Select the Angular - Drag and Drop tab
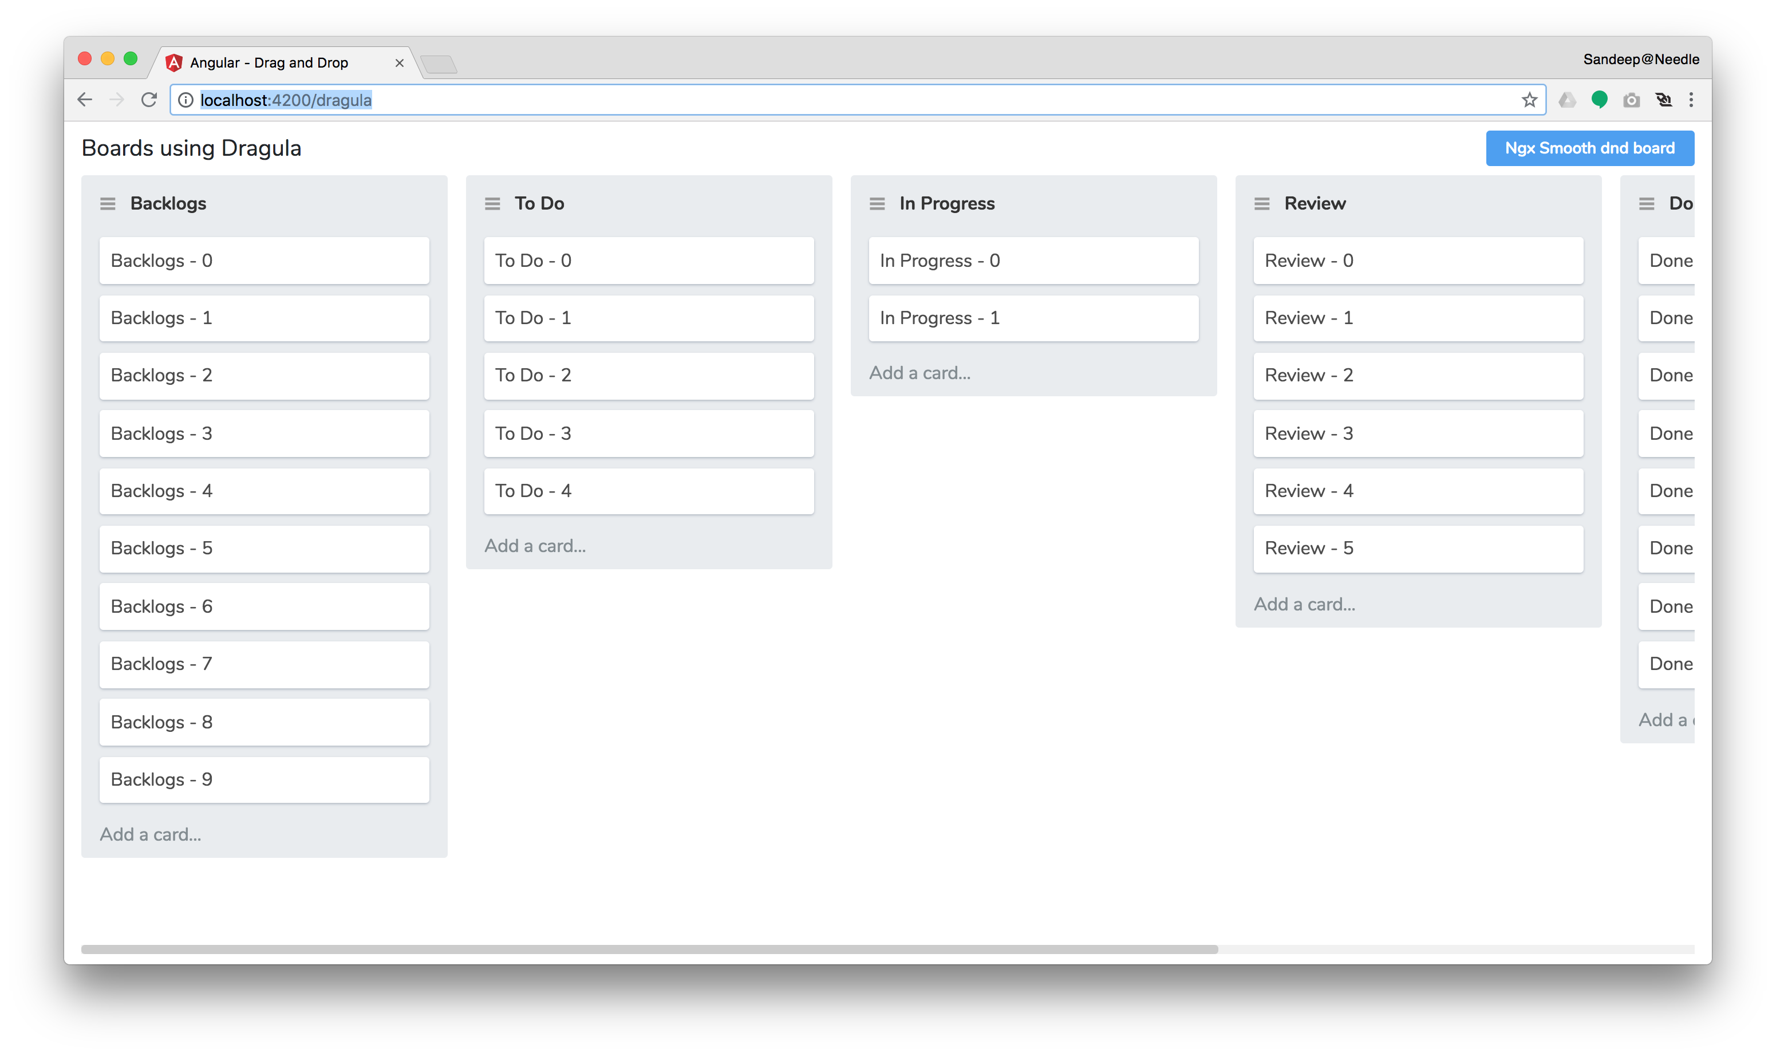Image resolution: width=1776 pixels, height=1056 pixels. (x=268, y=62)
